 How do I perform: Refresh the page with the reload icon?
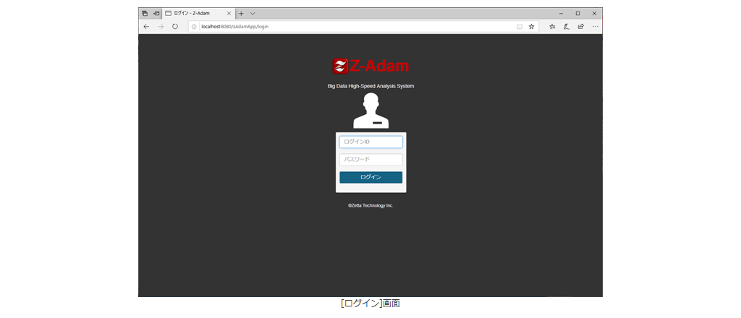[x=175, y=27]
